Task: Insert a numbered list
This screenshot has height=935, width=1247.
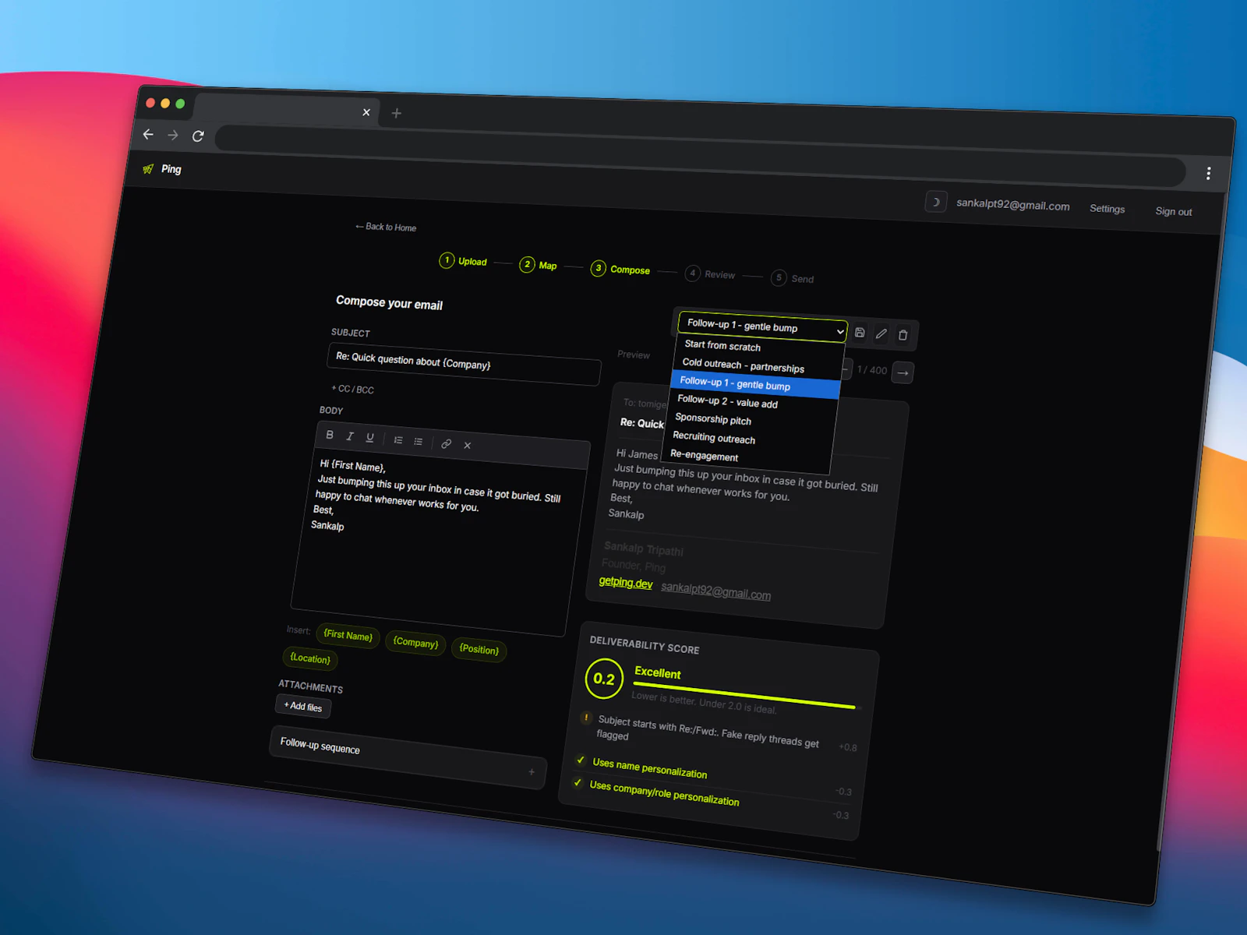Action: [398, 440]
